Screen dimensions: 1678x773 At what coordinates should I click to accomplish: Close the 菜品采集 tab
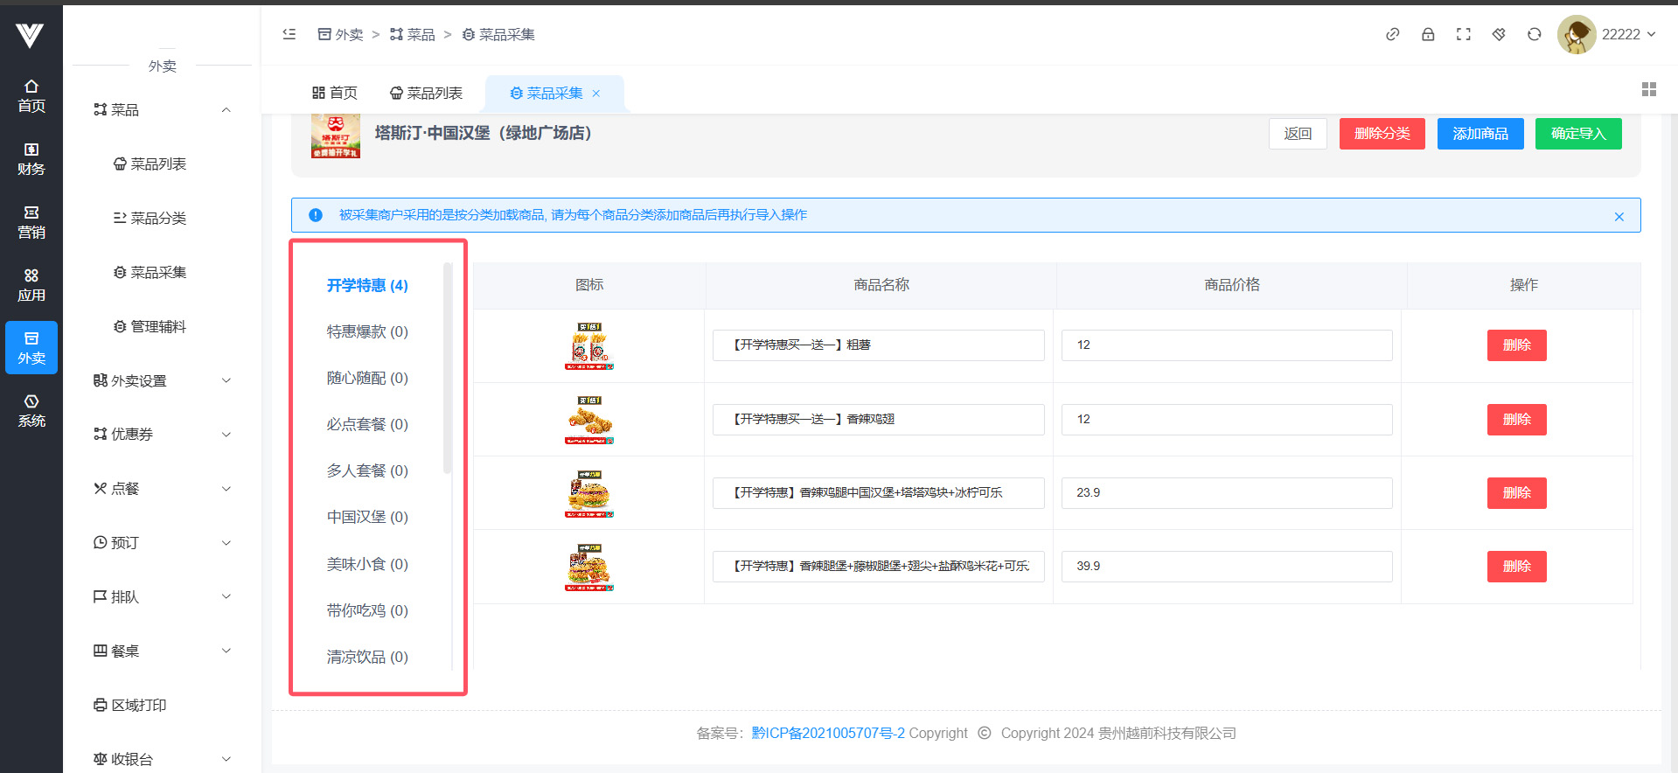596,94
